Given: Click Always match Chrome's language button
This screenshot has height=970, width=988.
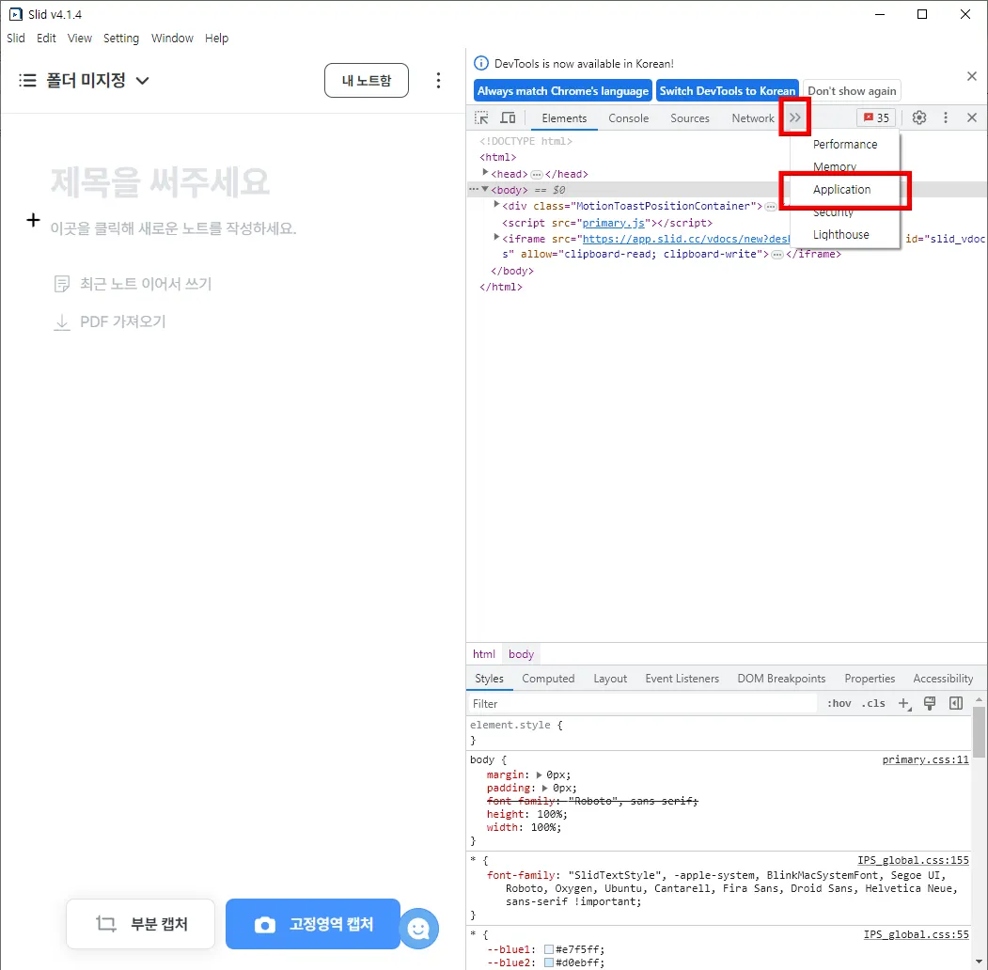Looking at the screenshot, I should point(563,91).
